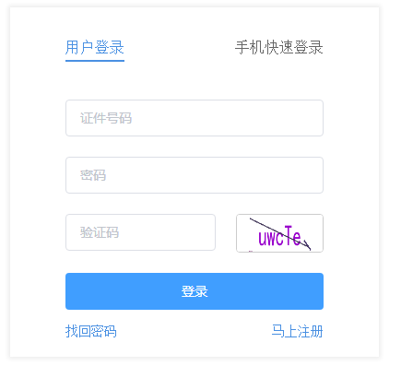Submit the form with 登录
The width and height of the screenshot is (401, 366).
click(x=195, y=291)
